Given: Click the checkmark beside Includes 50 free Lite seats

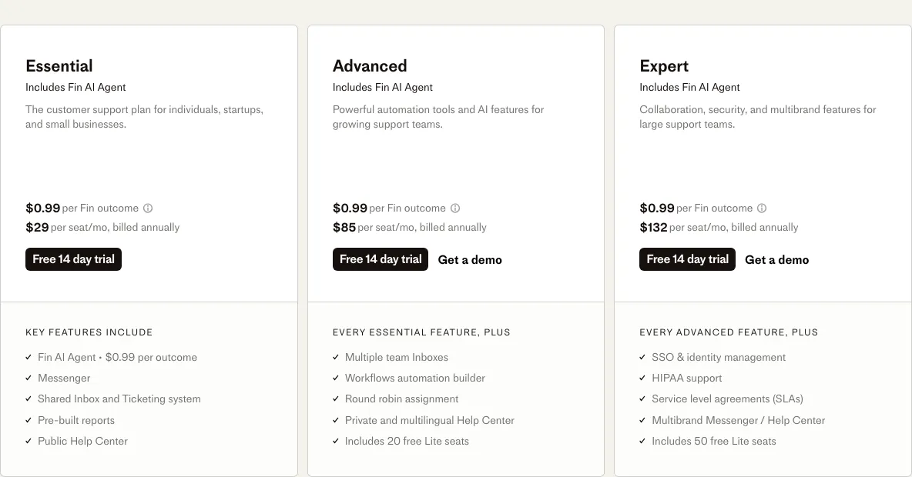Looking at the screenshot, I should pyautogui.click(x=642, y=441).
